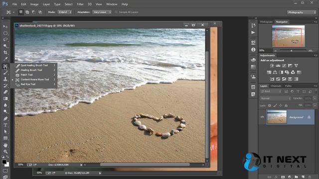Select the Lasso tool
This screenshot has height=179, width=319.
click(x=5, y=40)
